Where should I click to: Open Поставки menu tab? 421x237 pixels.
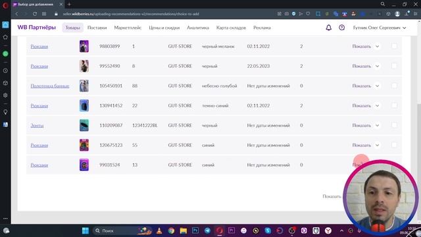(x=97, y=28)
